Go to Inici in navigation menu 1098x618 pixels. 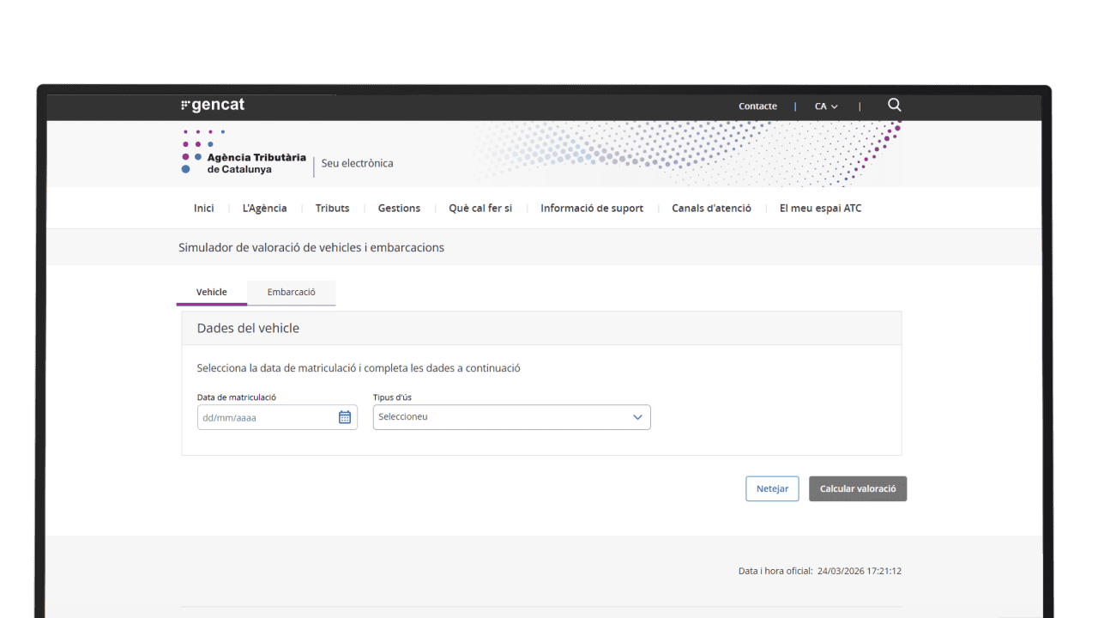coord(204,208)
